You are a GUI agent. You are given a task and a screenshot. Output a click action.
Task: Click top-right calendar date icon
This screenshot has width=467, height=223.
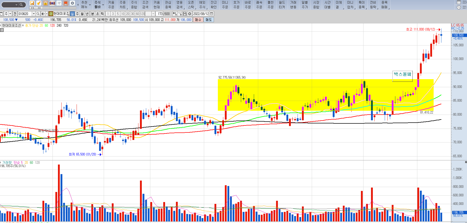(459, 2)
